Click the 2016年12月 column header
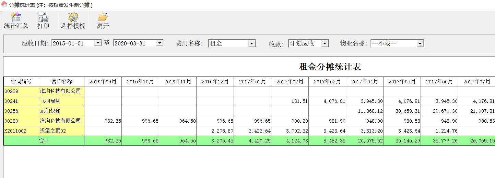Viewport: 495px width, 178px height. pyautogui.click(x=215, y=81)
